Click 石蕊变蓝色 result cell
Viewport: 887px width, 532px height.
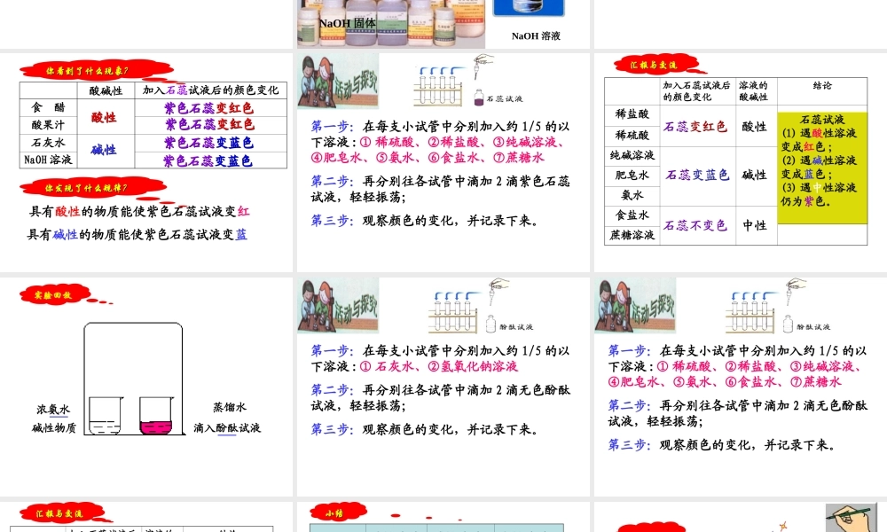coord(697,176)
